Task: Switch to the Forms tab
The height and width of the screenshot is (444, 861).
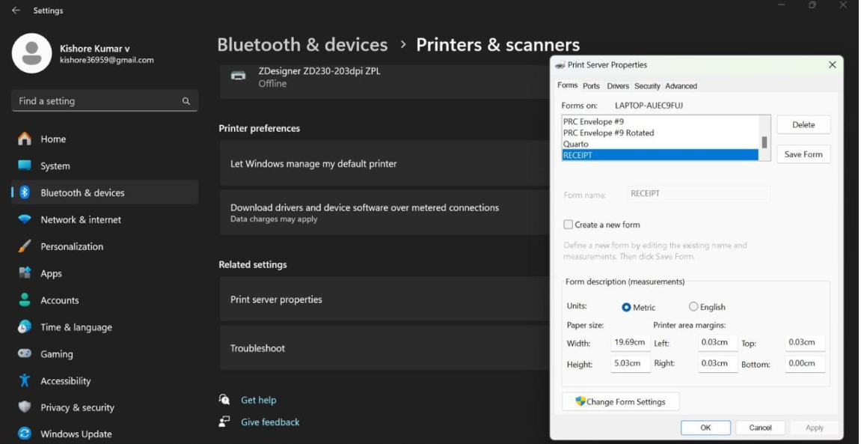Action: pos(567,85)
